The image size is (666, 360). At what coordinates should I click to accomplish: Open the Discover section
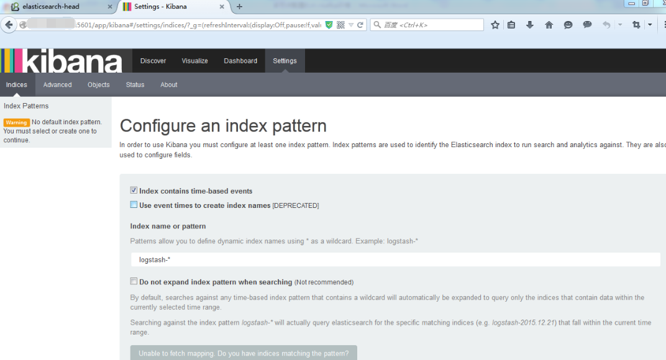(x=153, y=61)
